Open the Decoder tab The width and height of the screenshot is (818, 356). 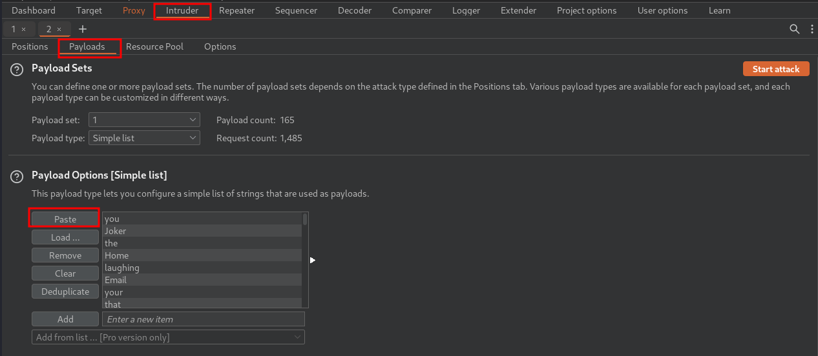[x=355, y=10]
